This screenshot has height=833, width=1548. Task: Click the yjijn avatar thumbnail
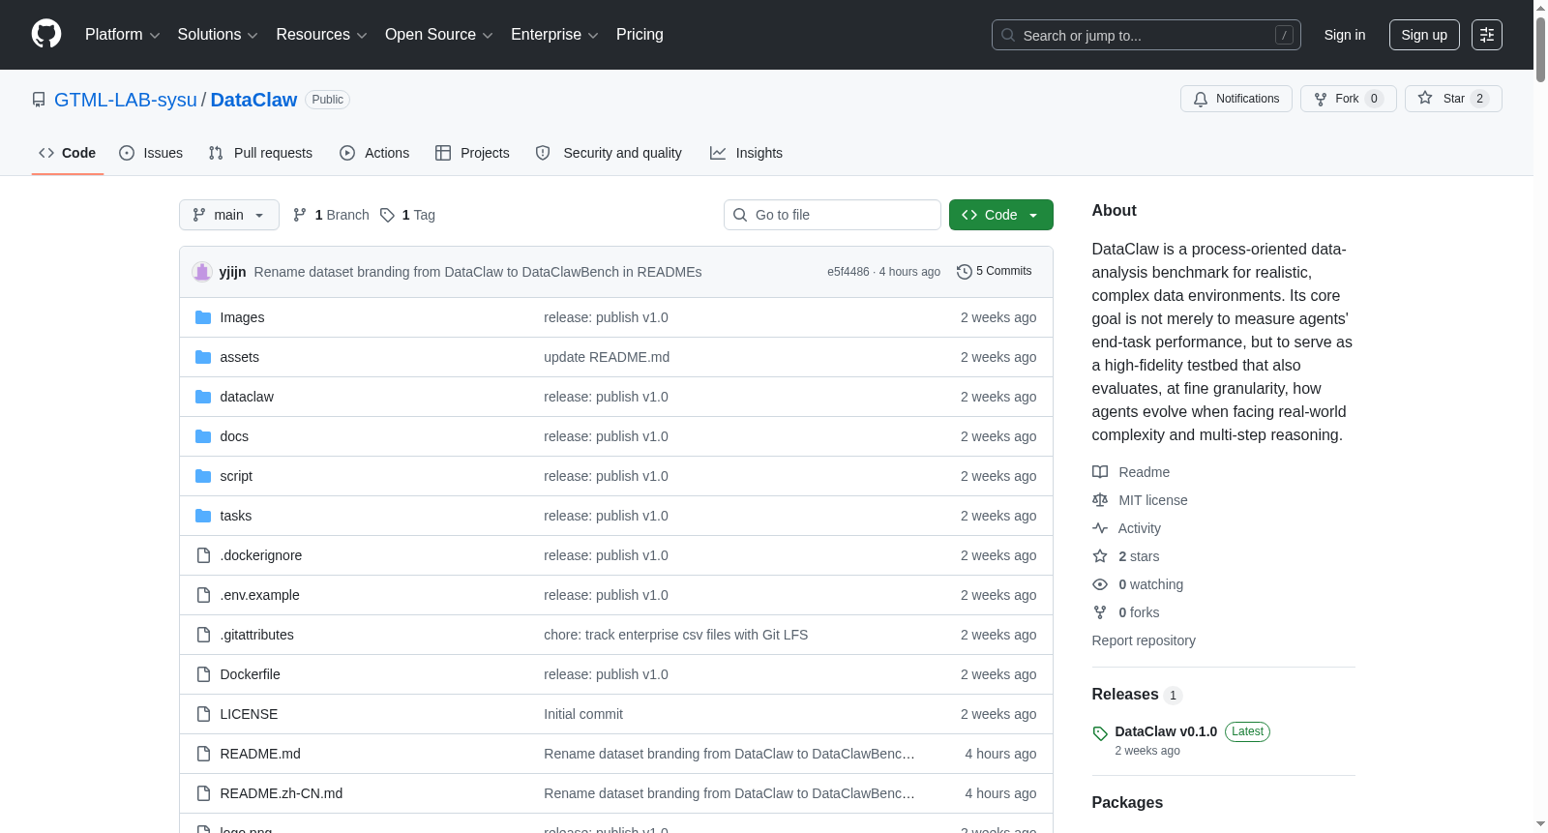[202, 272]
